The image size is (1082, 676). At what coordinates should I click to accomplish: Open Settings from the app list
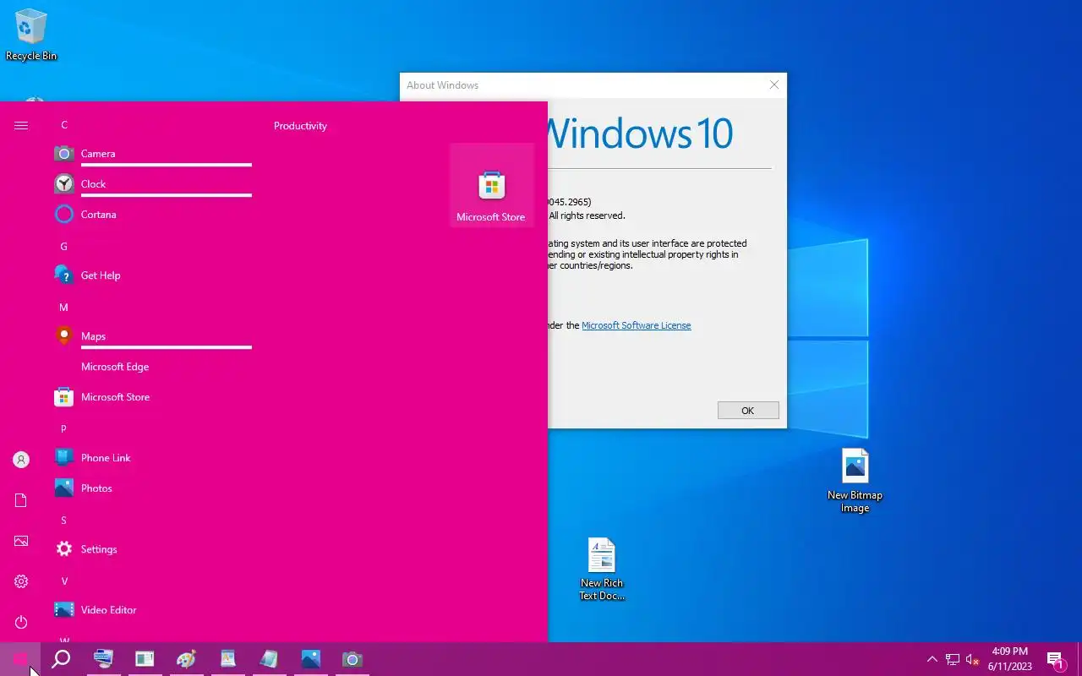coord(152,549)
